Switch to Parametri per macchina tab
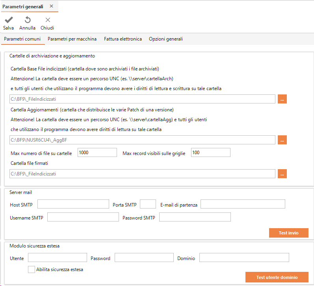Screen dimensions: 314x286 click(72, 39)
